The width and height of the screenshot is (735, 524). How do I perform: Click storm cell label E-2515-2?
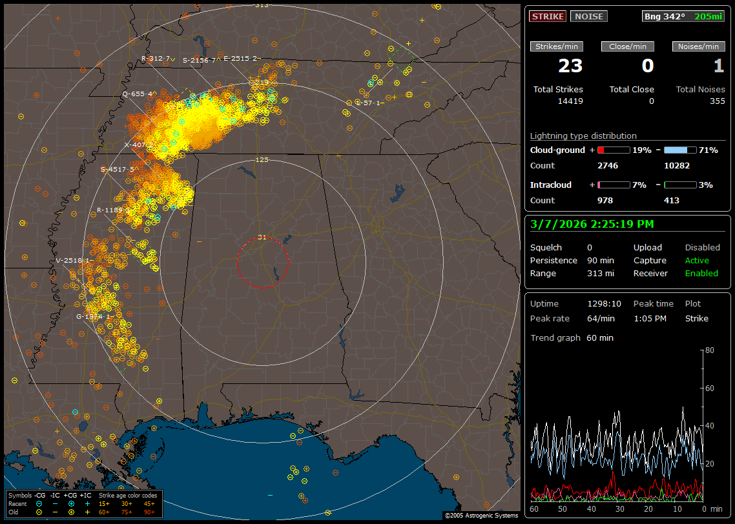pyautogui.click(x=240, y=58)
